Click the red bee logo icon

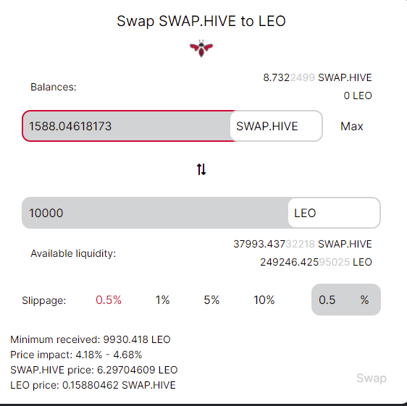pos(201,48)
